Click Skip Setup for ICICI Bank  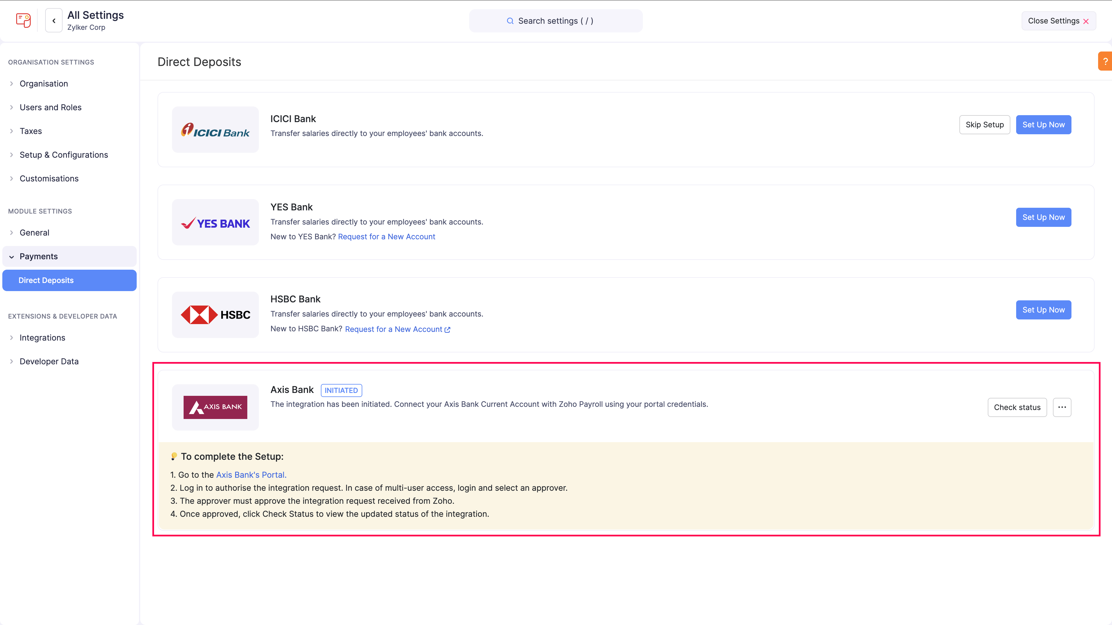tap(985, 125)
